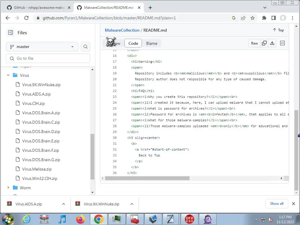300x225 pixels.
Task: Select the Blame view tab
Action: (x=152, y=43)
